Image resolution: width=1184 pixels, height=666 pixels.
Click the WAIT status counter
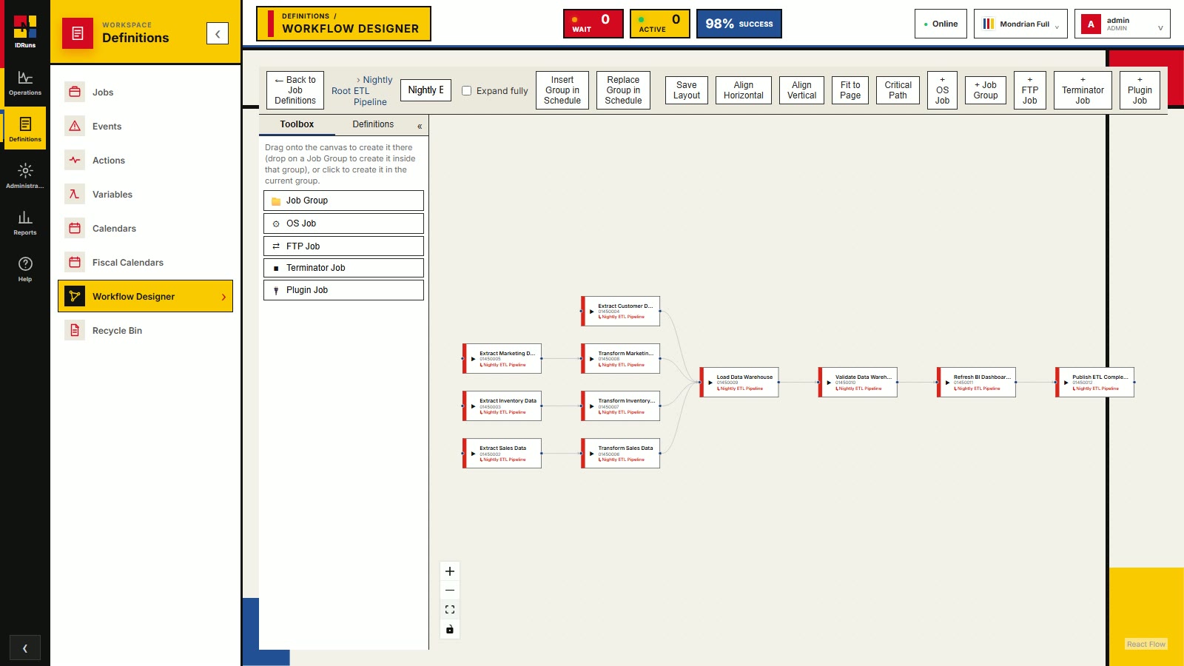pos(593,24)
